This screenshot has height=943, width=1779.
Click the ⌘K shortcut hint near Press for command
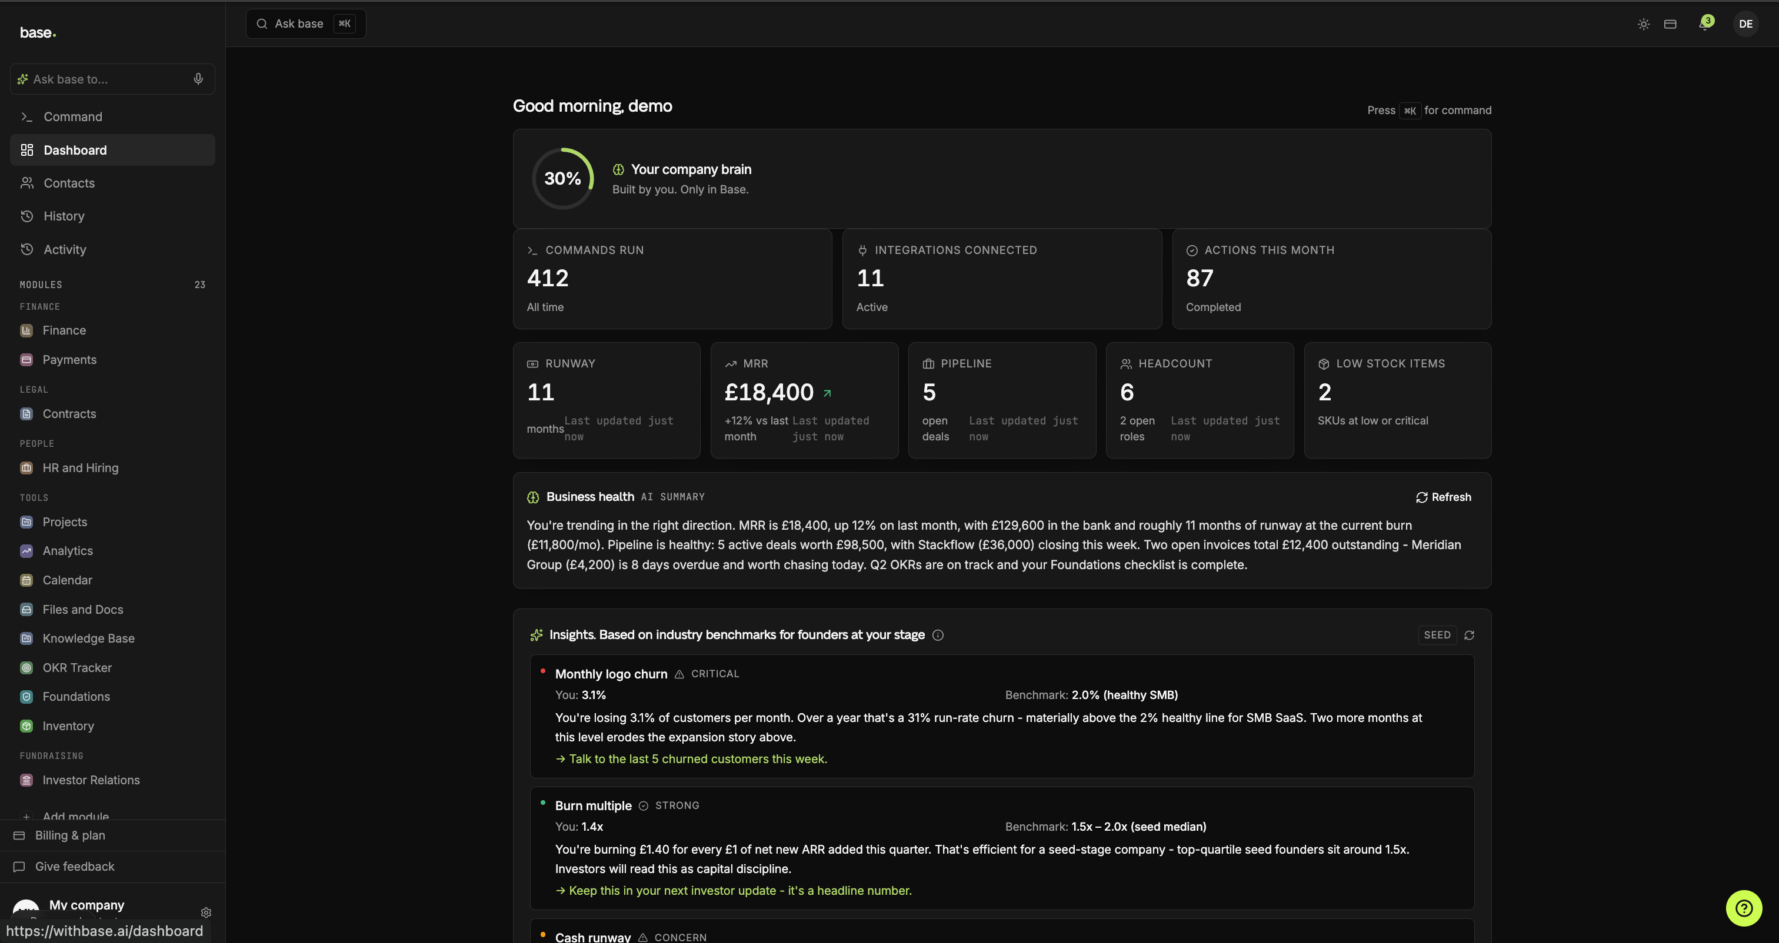click(1410, 111)
